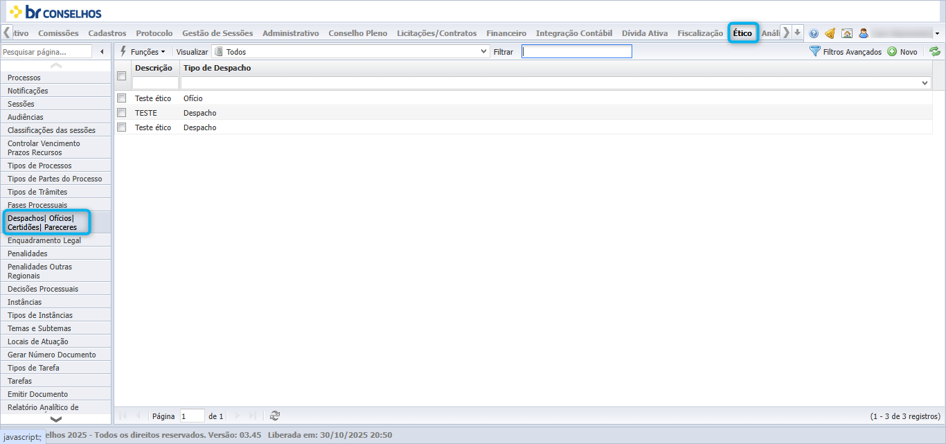Open Processos in the sidebar
The image size is (946, 444).
(55, 78)
